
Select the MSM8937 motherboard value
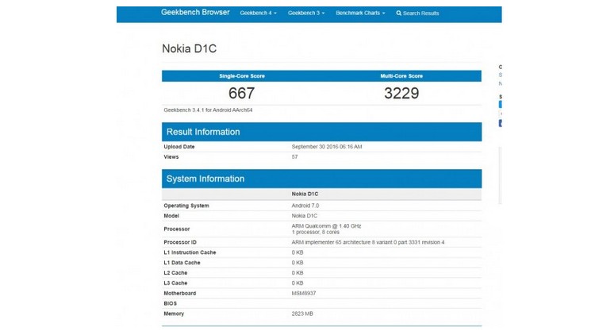[304, 294]
